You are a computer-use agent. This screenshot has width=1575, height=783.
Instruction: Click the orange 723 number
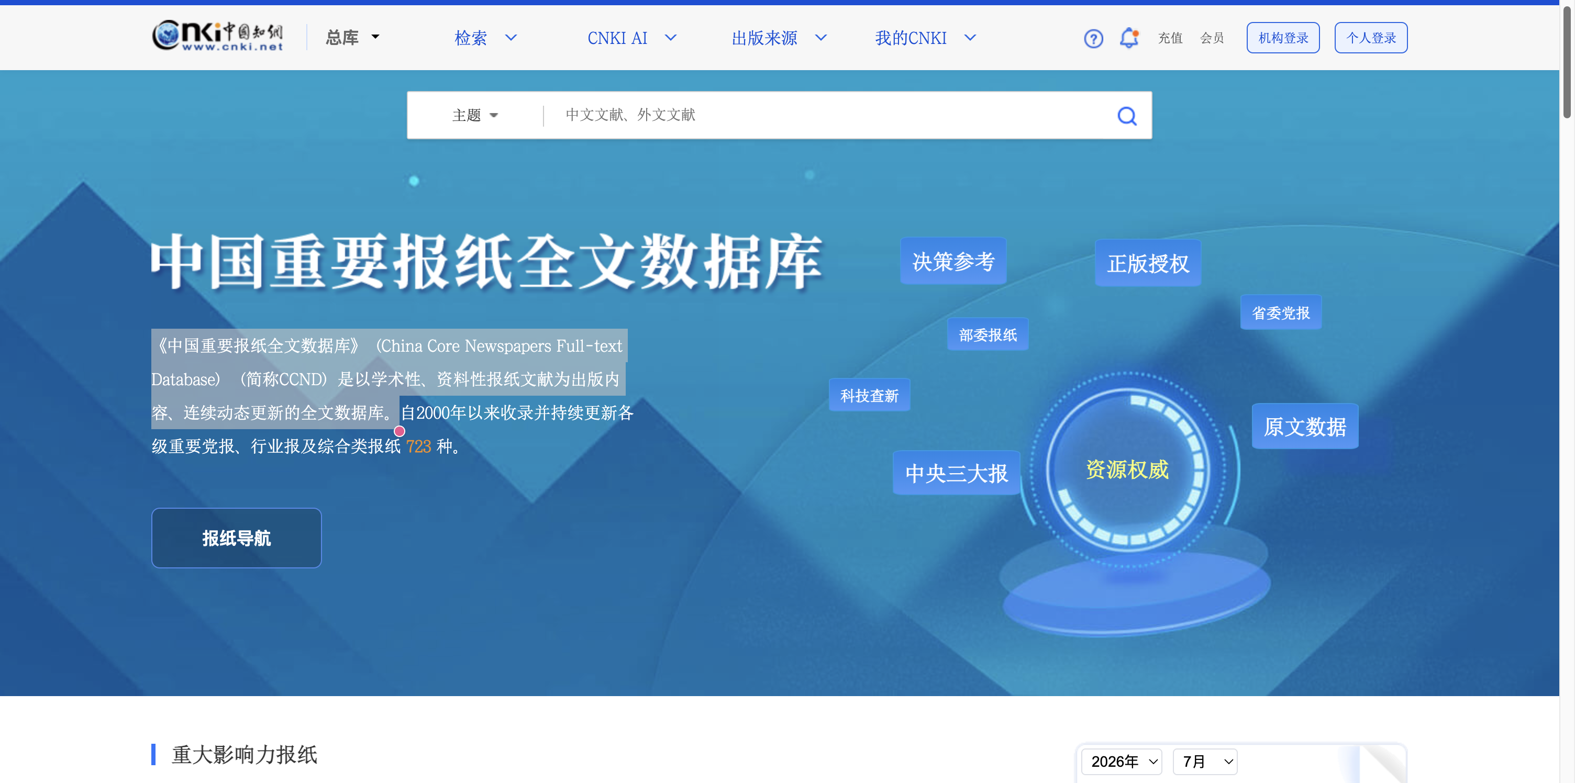[418, 446]
